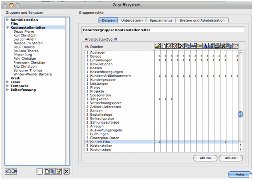Click the new-document icon below the user list
Screen dimensions: 253x180
pos(47,171)
